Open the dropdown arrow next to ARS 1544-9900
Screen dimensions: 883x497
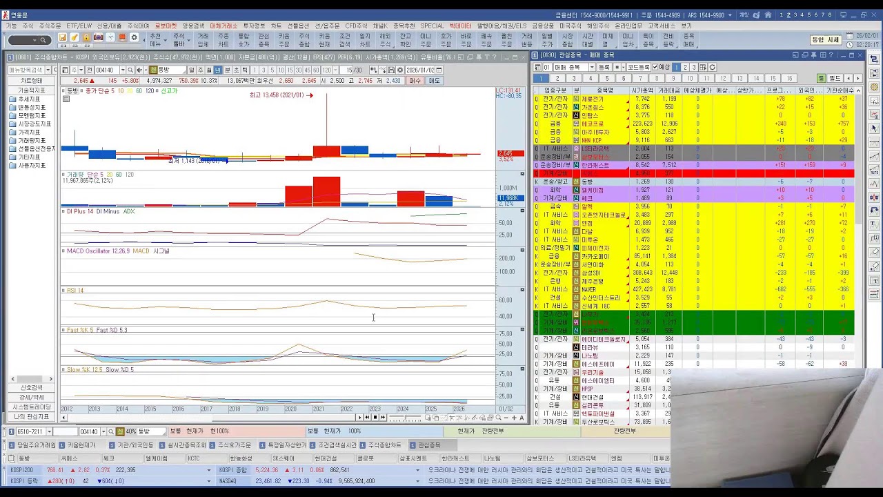click(x=730, y=14)
